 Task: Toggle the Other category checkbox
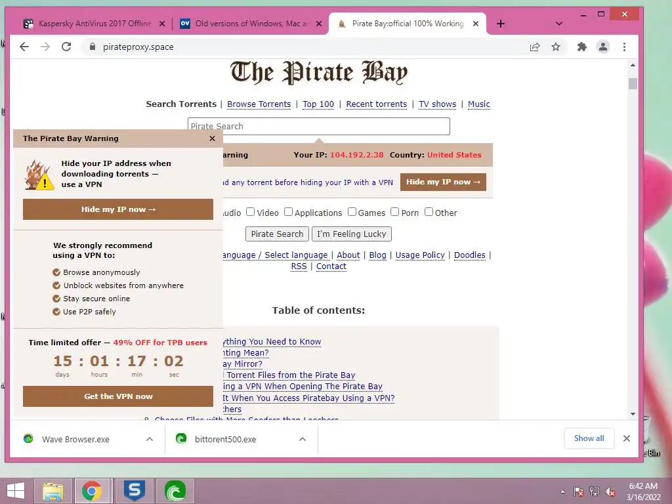pyautogui.click(x=429, y=212)
